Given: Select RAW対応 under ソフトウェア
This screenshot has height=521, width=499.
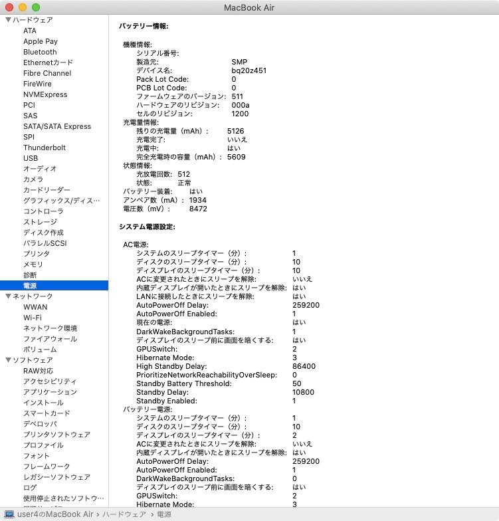Looking at the screenshot, I should pos(39,371).
